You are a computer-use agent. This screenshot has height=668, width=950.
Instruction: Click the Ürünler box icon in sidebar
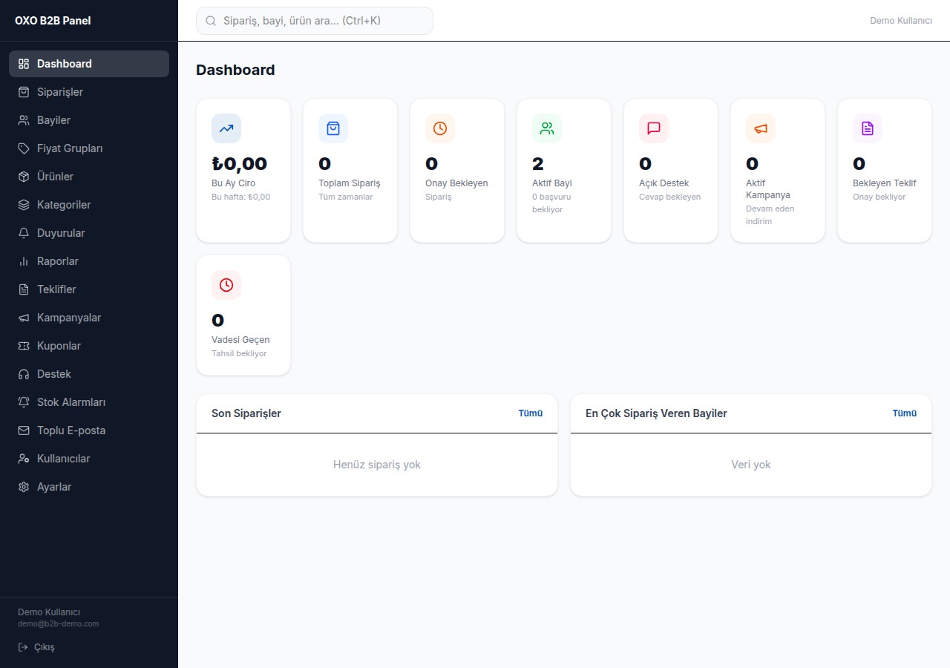(x=24, y=177)
